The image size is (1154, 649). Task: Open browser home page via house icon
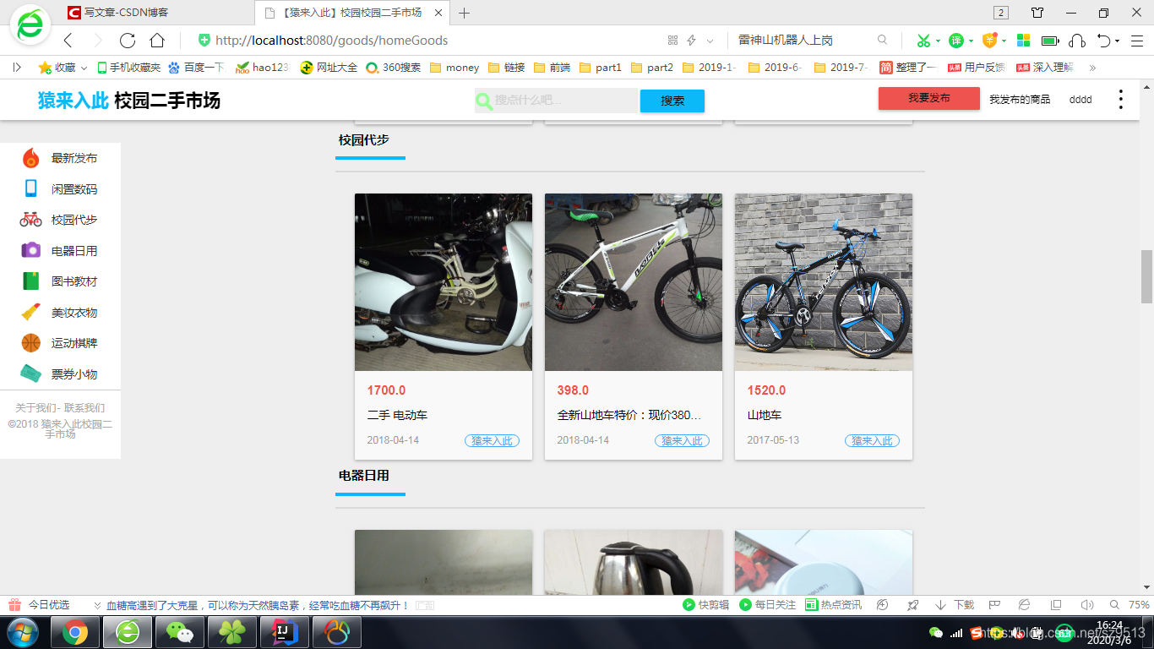click(157, 41)
